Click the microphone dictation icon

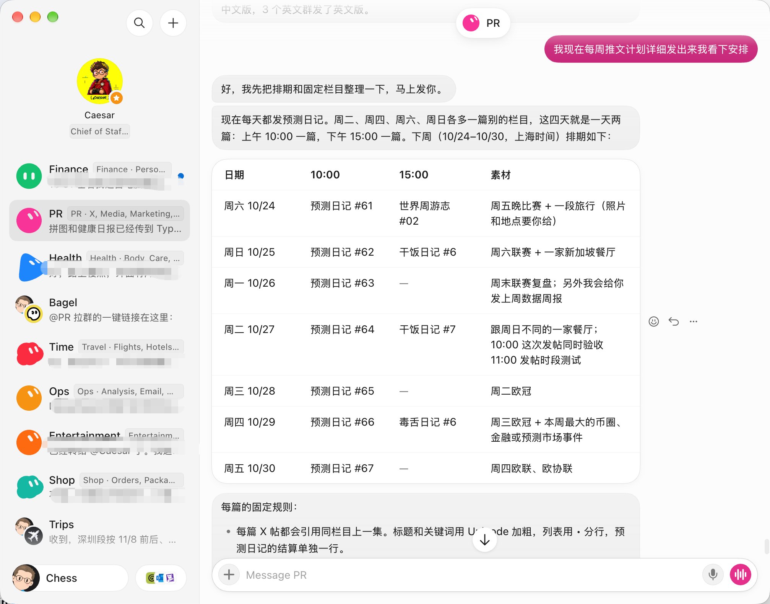(x=713, y=575)
